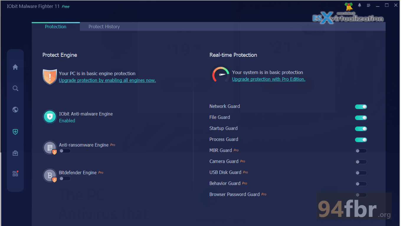Enable the USB Disk Guard switch
Image resolution: width=403 pixels, height=226 pixels.
(x=361, y=173)
